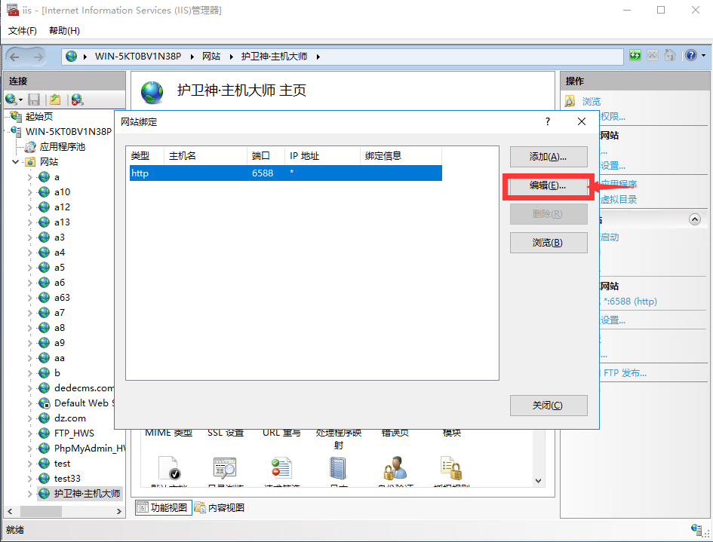The image size is (713, 542).
Task: Select the http 6588 binding row
Action: (x=285, y=173)
